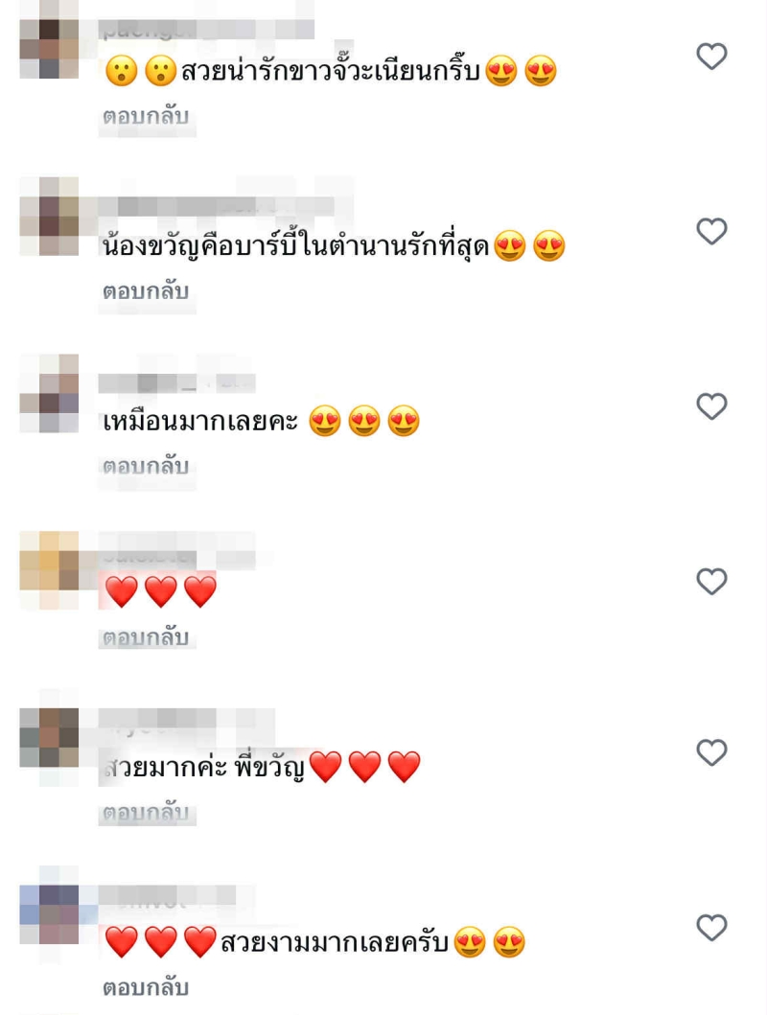Open avatar of 'สวยมากค่ะ พี่ขวัญ' commenter
767x1015 pixels.
(x=49, y=738)
